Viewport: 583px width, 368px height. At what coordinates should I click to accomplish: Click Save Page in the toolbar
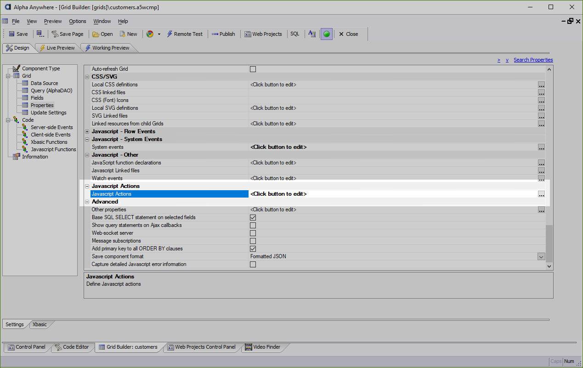(x=68, y=34)
